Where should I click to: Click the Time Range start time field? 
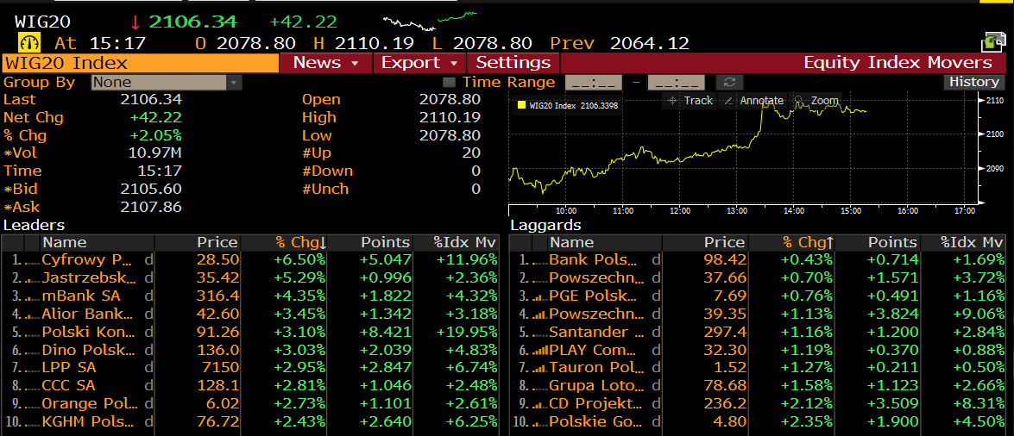coord(594,82)
